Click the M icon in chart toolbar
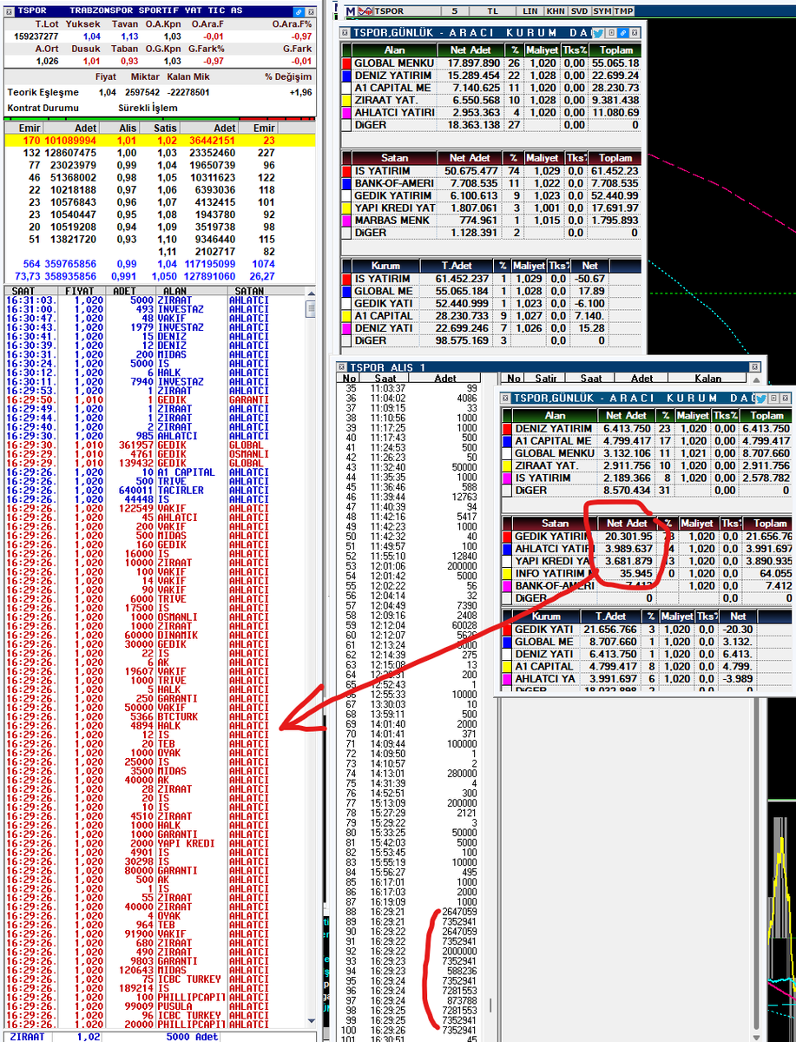Viewport: 796px width, 1042px height. pyautogui.click(x=350, y=11)
